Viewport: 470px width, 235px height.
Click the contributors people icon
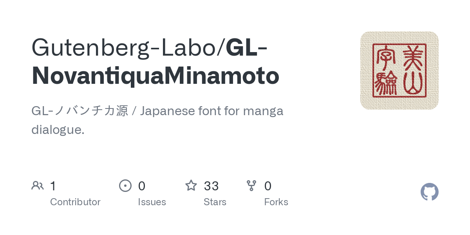[x=38, y=186]
